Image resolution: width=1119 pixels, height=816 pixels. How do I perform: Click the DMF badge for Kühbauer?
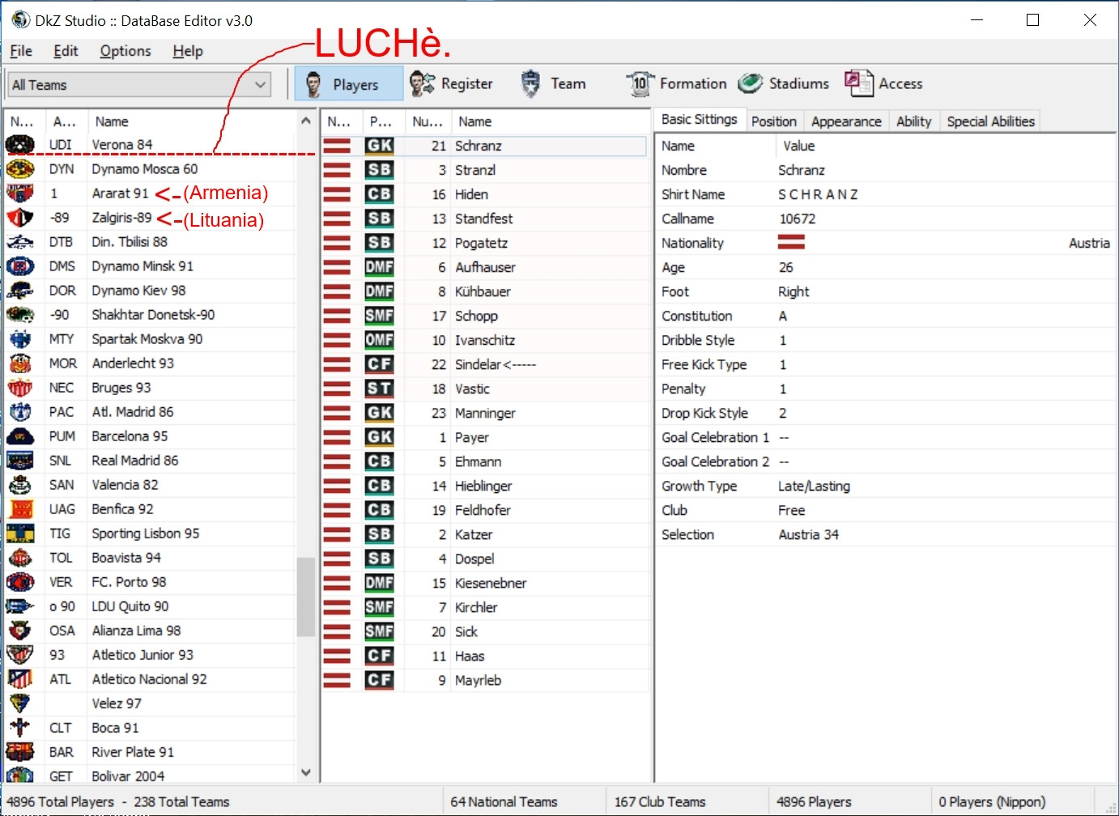click(x=379, y=291)
